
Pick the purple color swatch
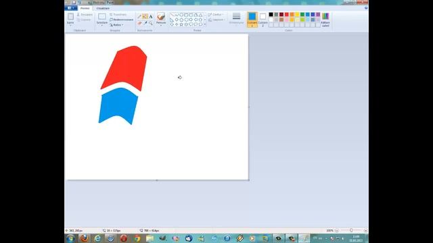point(318,15)
